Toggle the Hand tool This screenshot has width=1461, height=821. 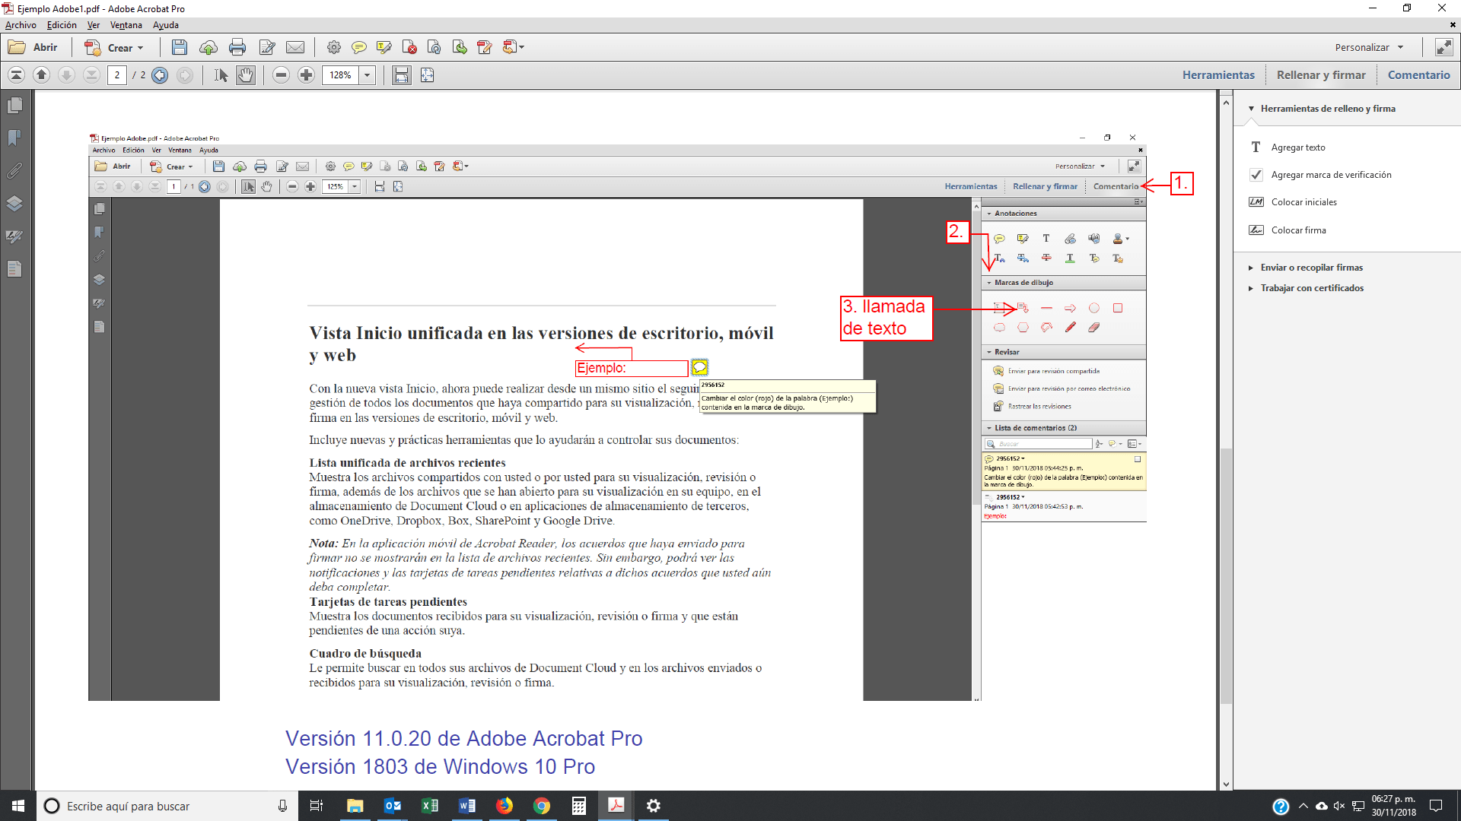[x=245, y=74]
